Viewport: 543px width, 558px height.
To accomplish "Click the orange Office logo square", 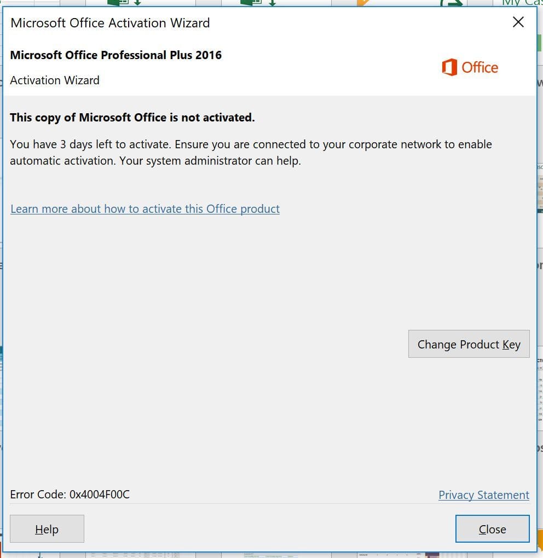I will pyautogui.click(x=449, y=68).
